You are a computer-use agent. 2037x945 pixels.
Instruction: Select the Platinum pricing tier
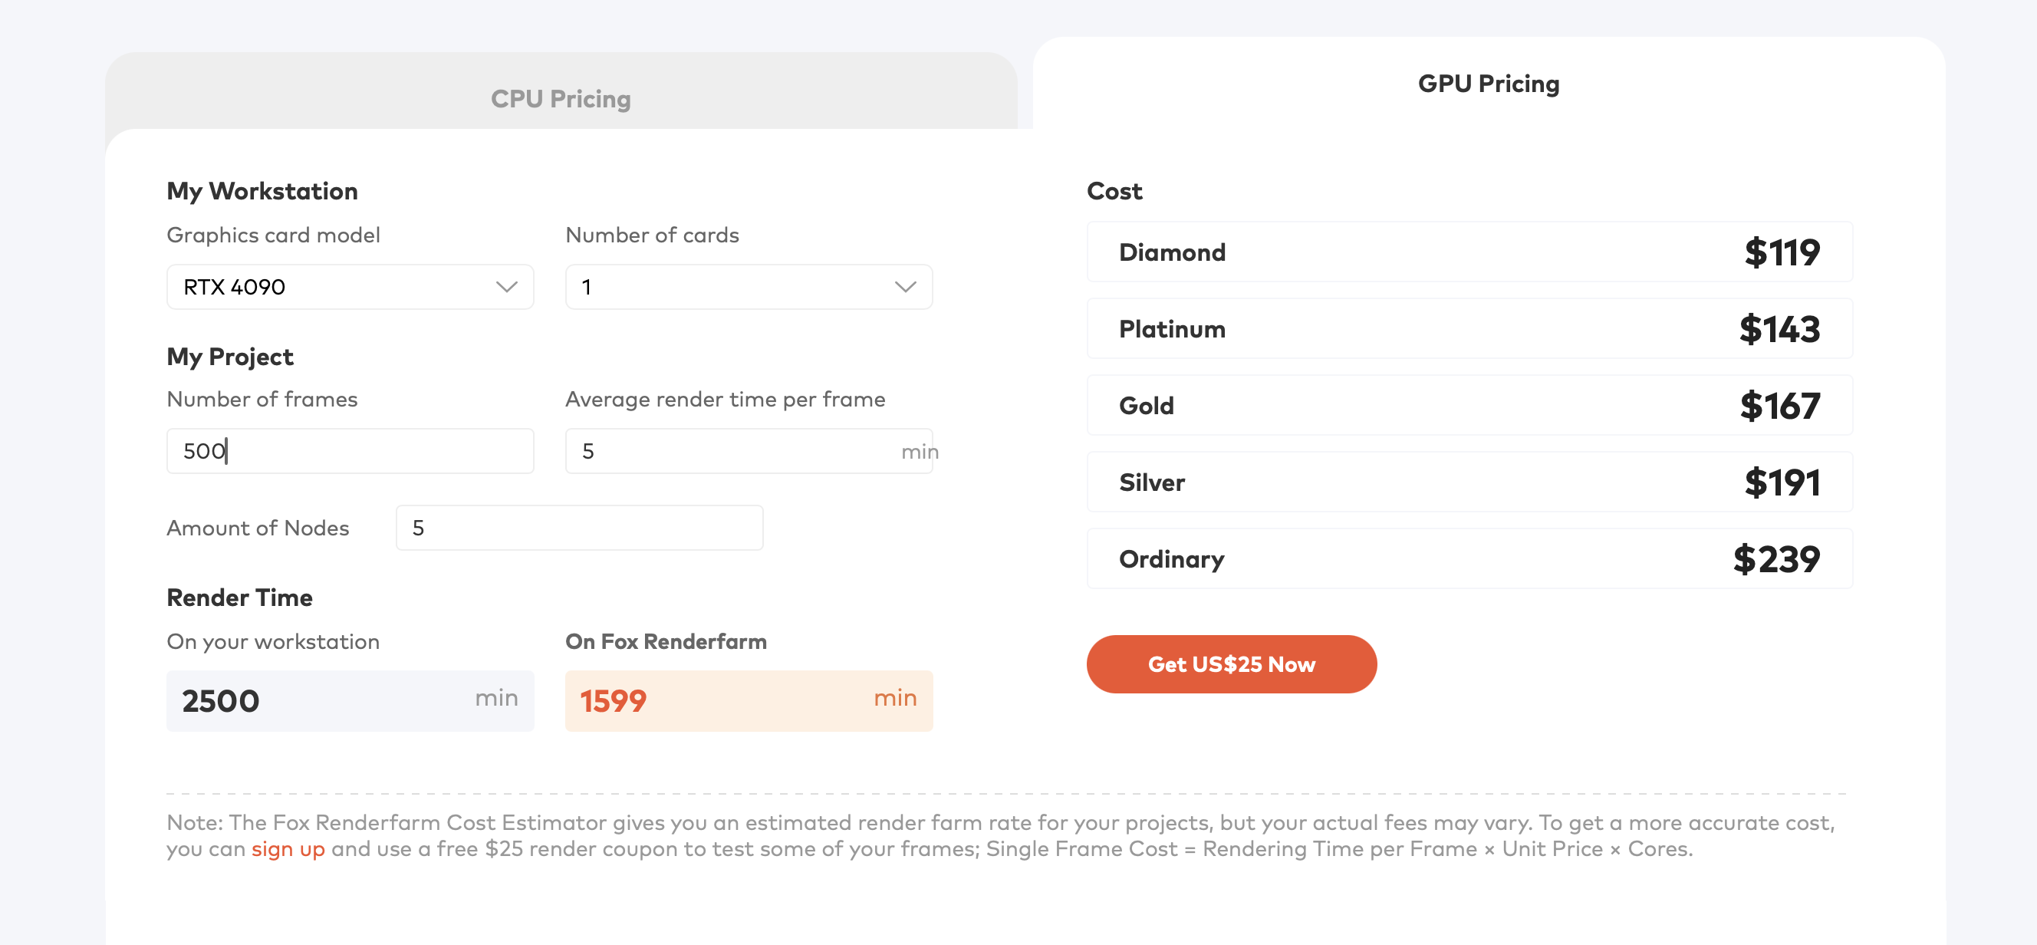click(x=1470, y=328)
